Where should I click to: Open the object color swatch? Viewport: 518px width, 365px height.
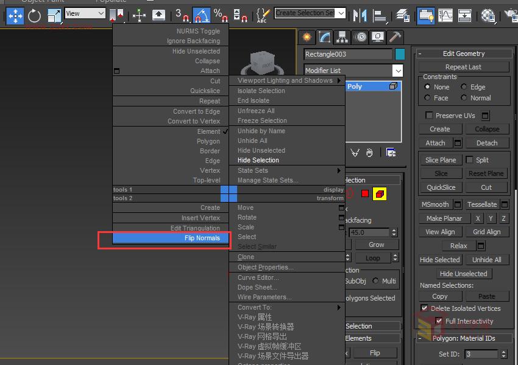[400, 54]
